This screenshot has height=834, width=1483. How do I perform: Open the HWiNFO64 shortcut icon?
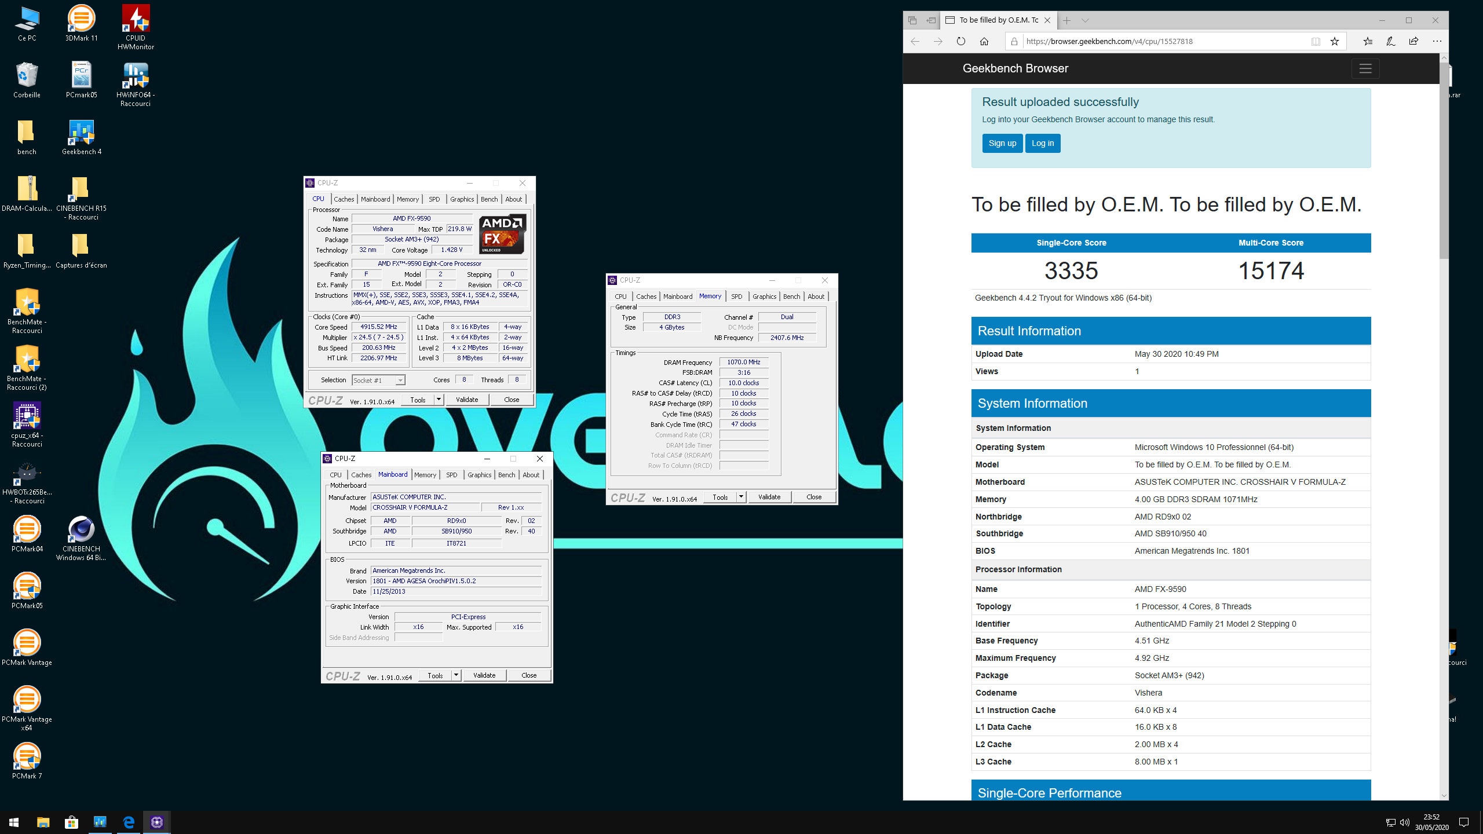136,84
